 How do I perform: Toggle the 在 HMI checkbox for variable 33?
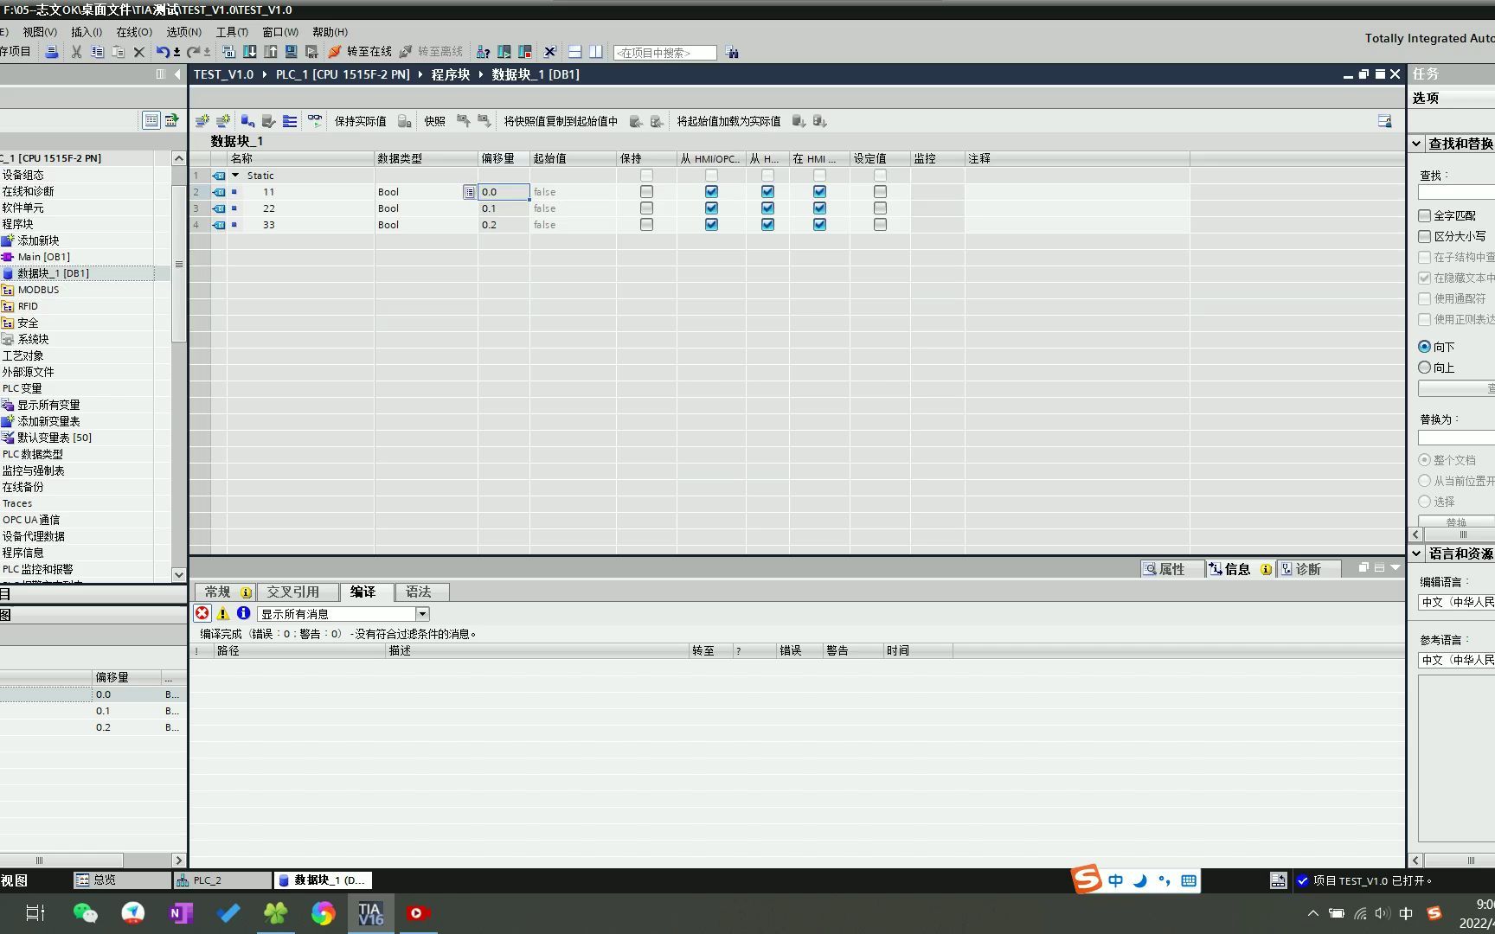click(819, 225)
